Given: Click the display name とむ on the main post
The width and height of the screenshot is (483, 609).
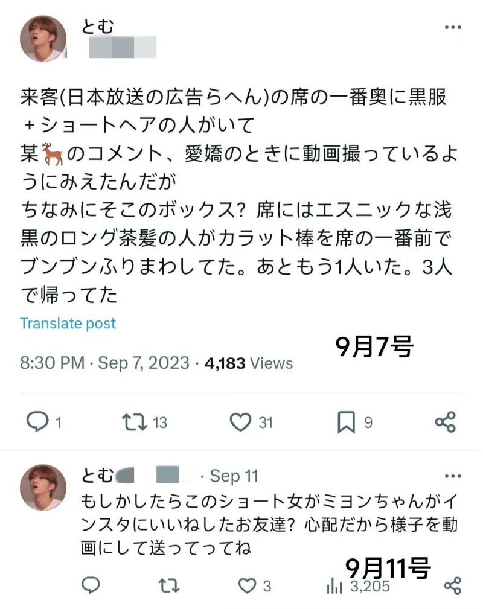Looking at the screenshot, I should click(x=98, y=26).
